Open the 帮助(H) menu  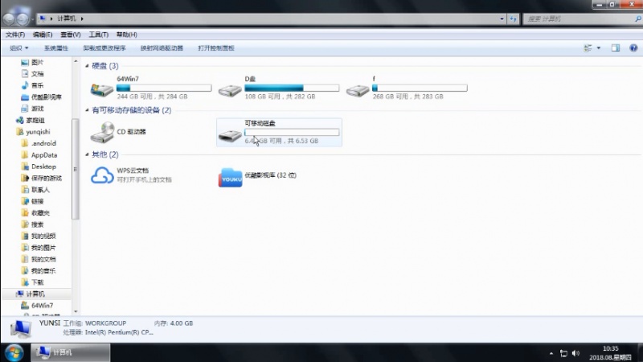point(127,35)
